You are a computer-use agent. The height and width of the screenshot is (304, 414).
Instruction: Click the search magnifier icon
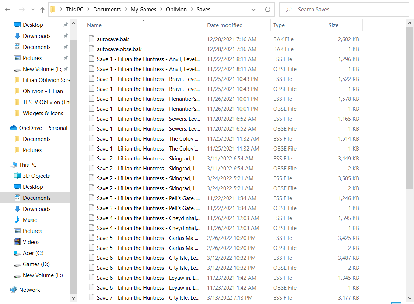click(289, 10)
